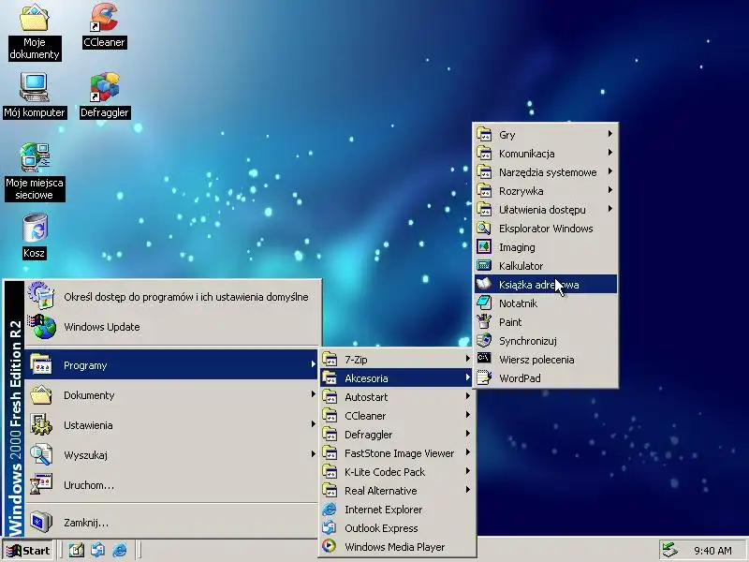The image size is (749, 562).
Task: Launch Imaging from Akcesoria menu
Action: point(546,247)
